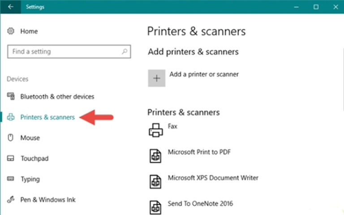Click the sidebar printer icon
Screen dimensions: 344x215
tap(11, 117)
